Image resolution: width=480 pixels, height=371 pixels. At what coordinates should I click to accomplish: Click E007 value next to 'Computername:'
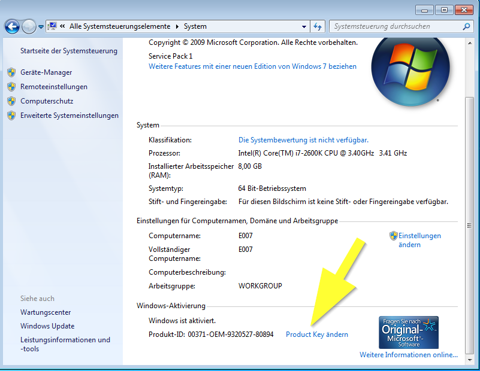246,236
